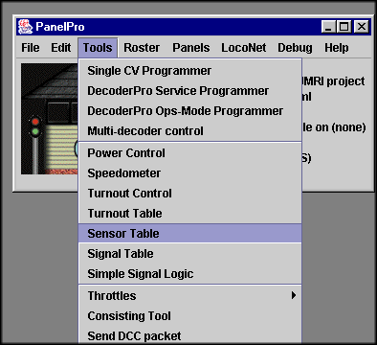The image size is (377, 345).
Task: Open the LocoNet menu
Action: 244,48
